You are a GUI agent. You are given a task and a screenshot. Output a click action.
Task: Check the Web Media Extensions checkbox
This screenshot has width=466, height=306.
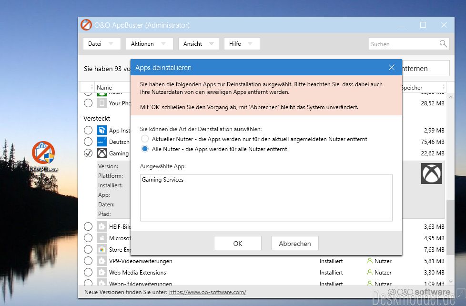coord(88,272)
